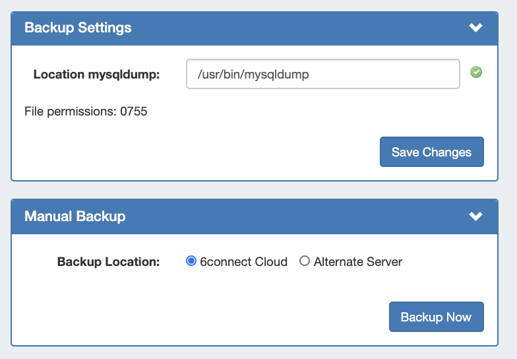
Task: Click blank space left of Backup Now
Action: pyautogui.click(x=198, y=317)
